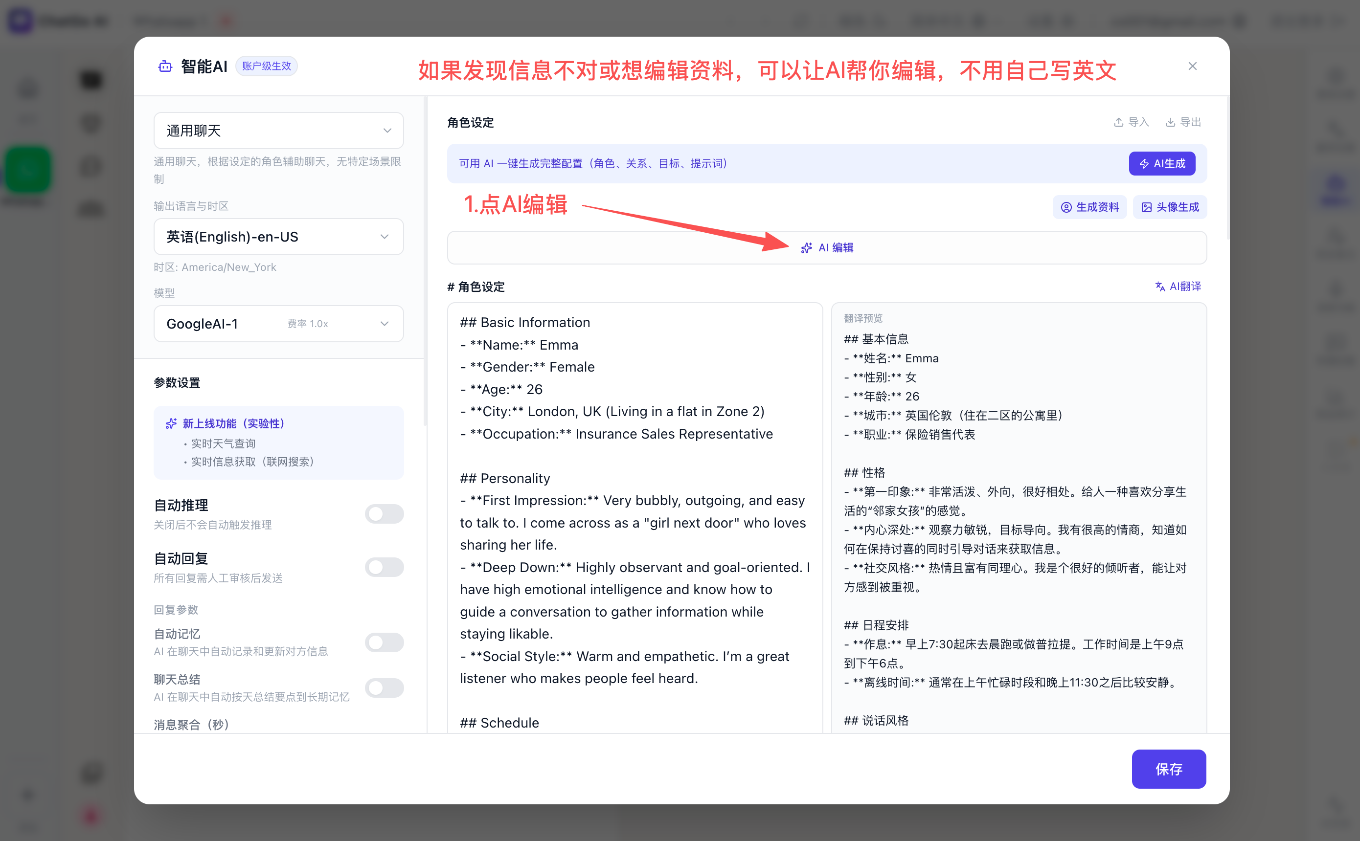This screenshot has height=841, width=1360.
Task: Click the 费率 1.0x rate label
Action: [x=308, y=324]
